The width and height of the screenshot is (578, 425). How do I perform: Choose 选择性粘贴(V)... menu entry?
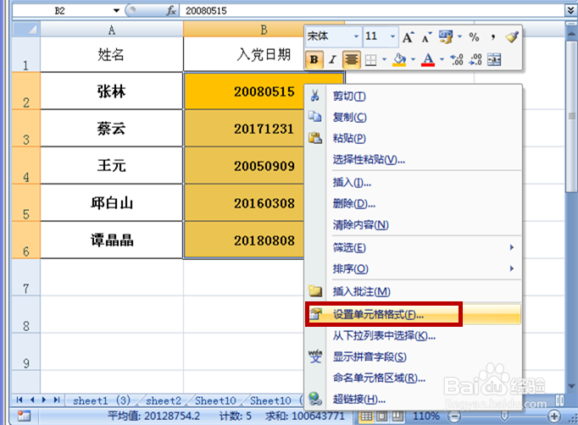413,160
